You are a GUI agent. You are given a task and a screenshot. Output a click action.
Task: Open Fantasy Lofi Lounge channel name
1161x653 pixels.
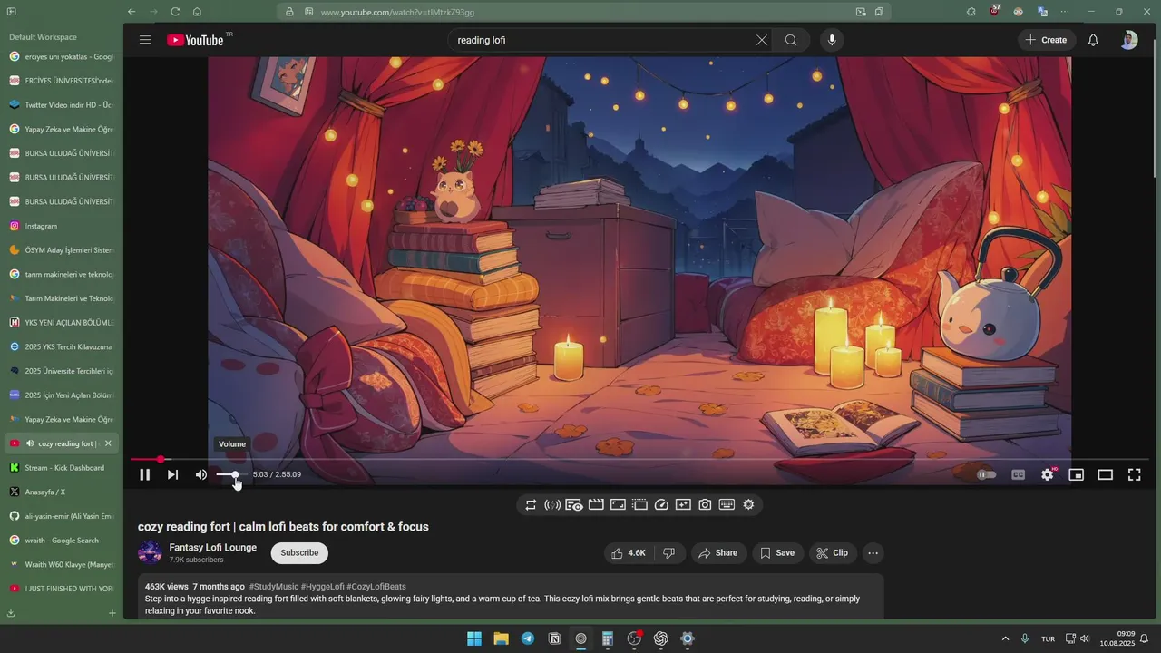212,548
